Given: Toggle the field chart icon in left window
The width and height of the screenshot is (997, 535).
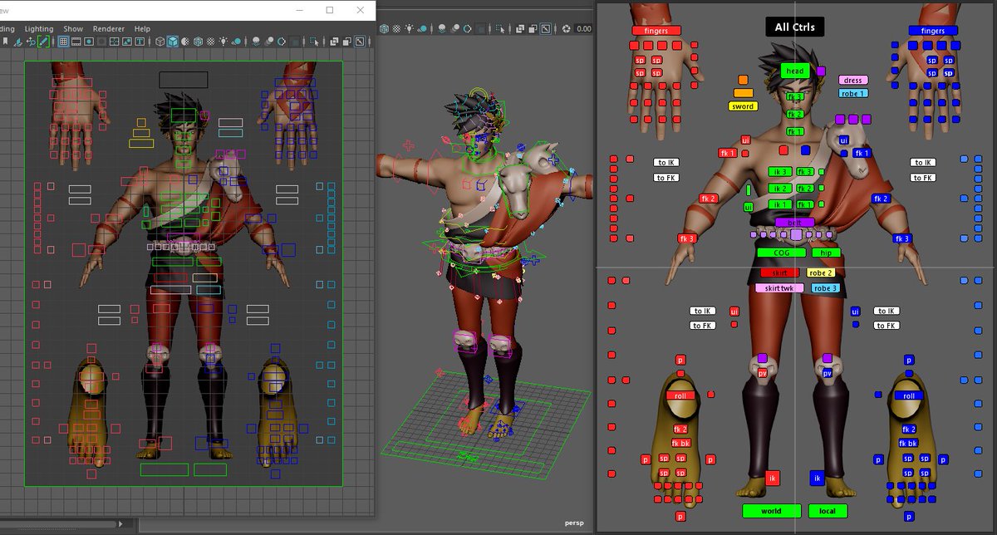Looking at the screenshot, I should (114, 42).
